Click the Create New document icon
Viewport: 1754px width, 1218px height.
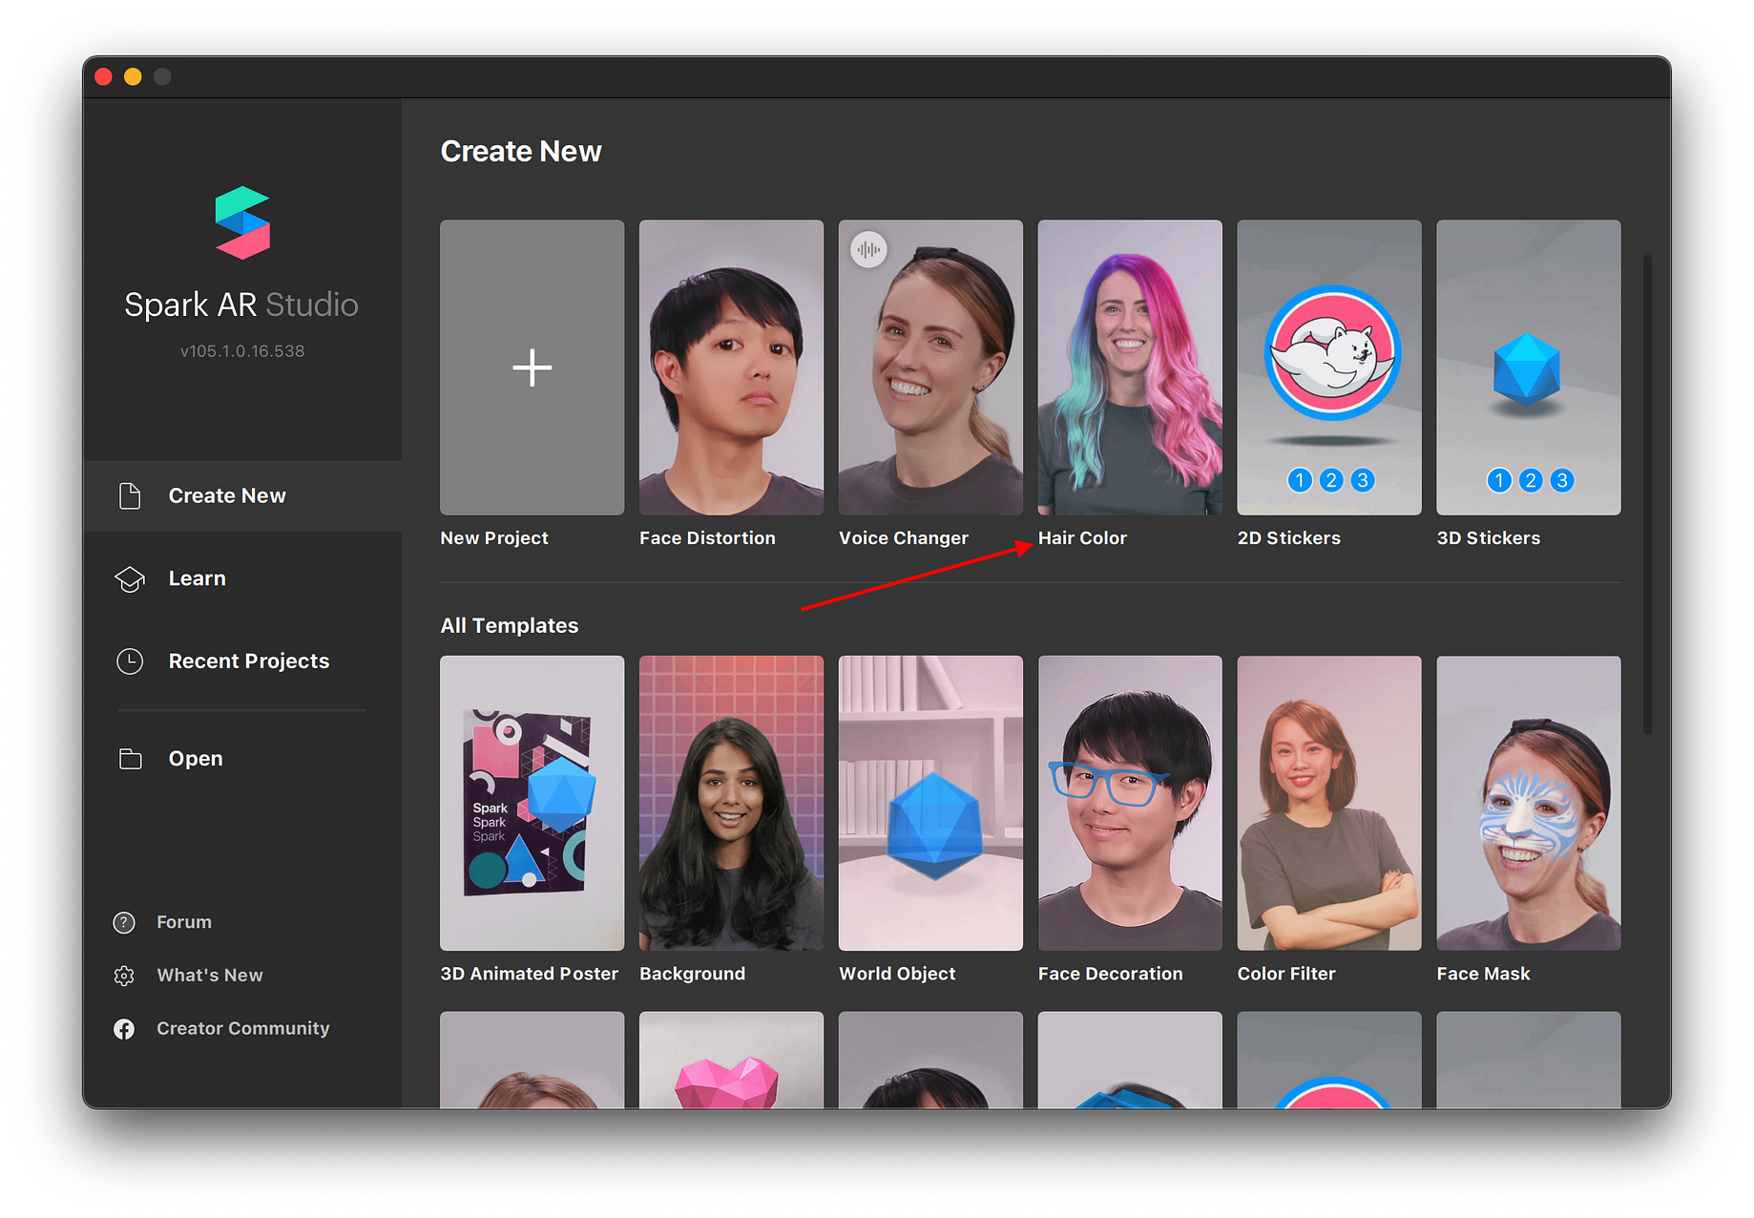click(130, 496)
